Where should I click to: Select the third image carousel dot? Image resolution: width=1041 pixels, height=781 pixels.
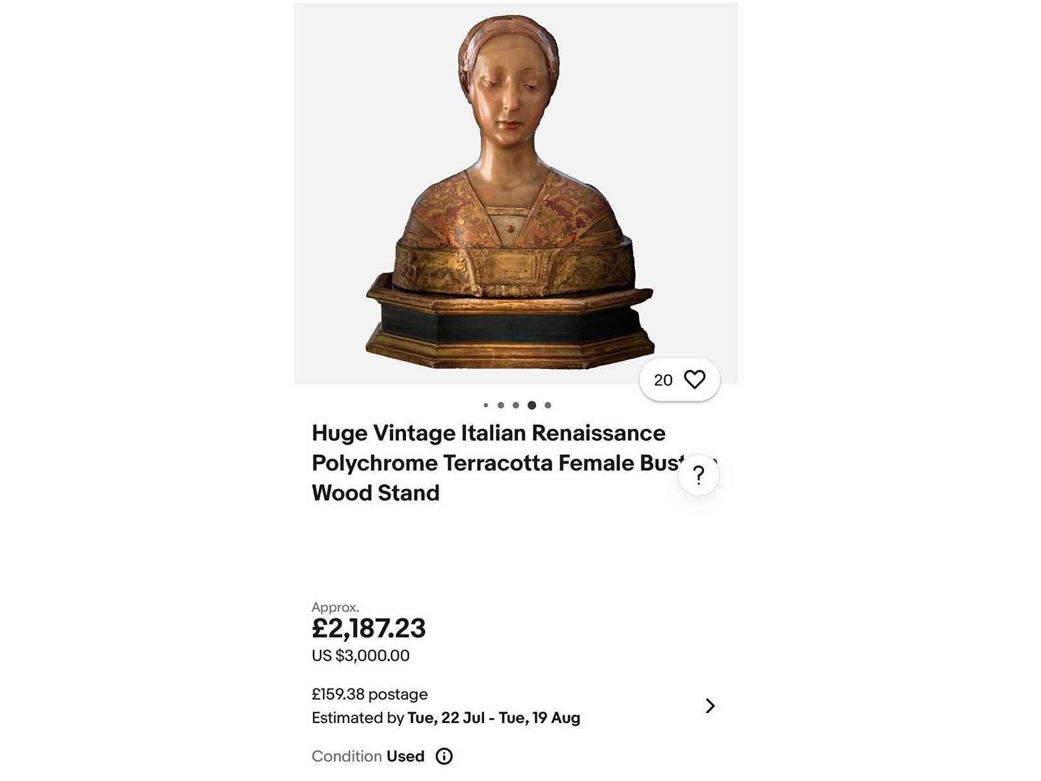516,405
